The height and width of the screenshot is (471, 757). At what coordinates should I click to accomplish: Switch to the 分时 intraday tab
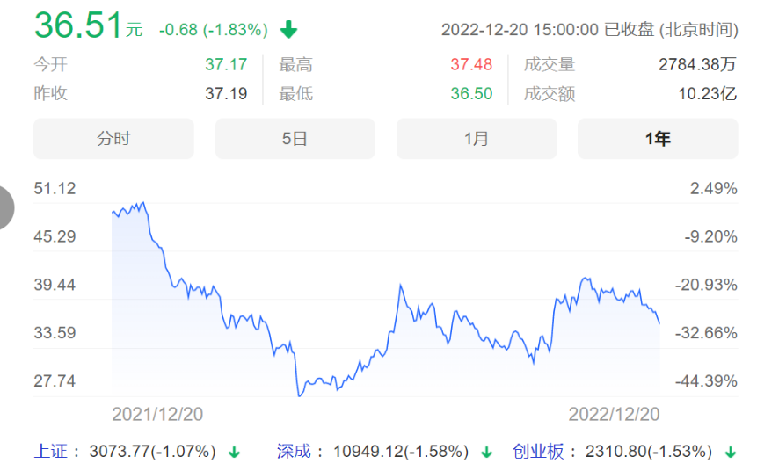(113, 139)
